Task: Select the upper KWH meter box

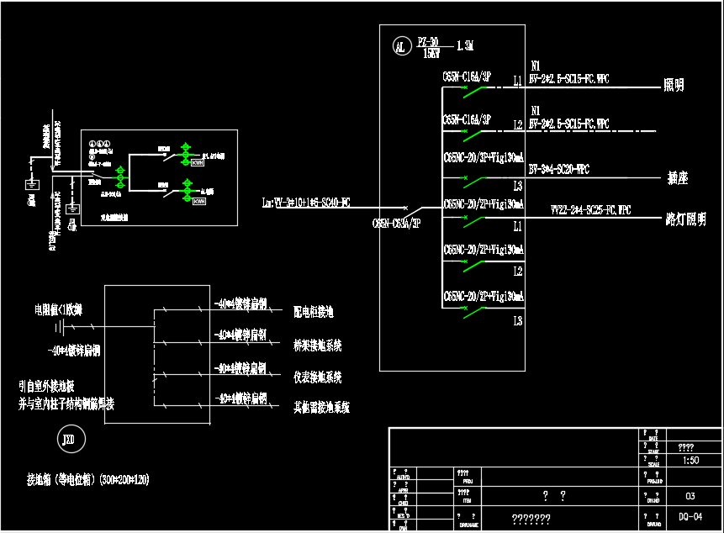Action: tap(198, 163)
